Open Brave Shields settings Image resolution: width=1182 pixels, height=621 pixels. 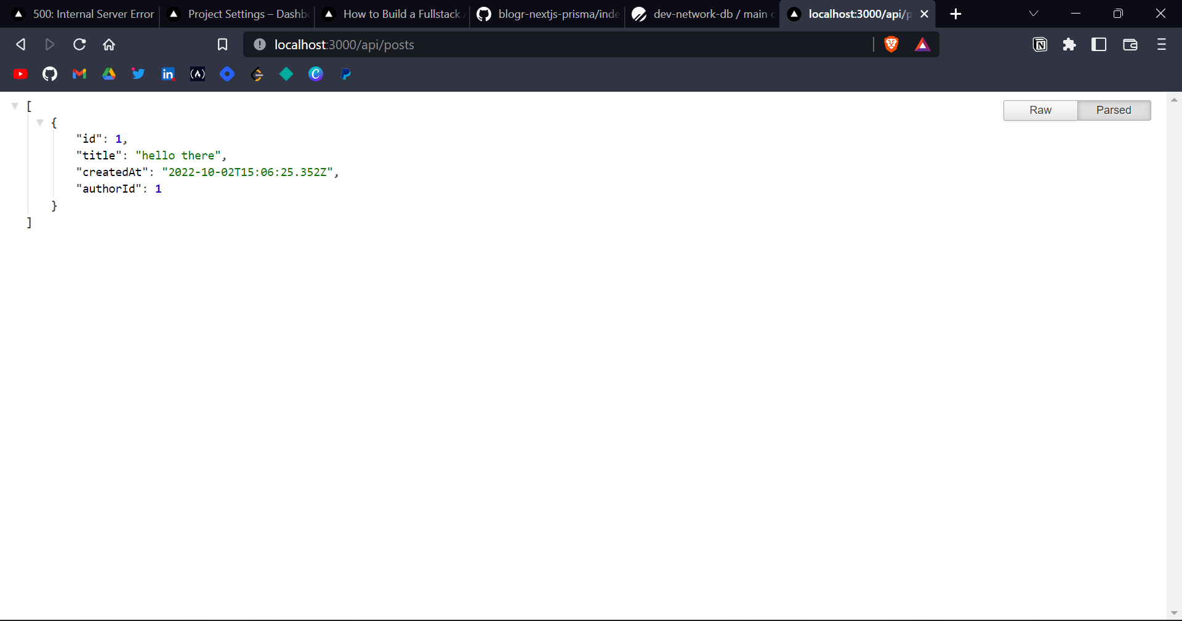(891, 44)
